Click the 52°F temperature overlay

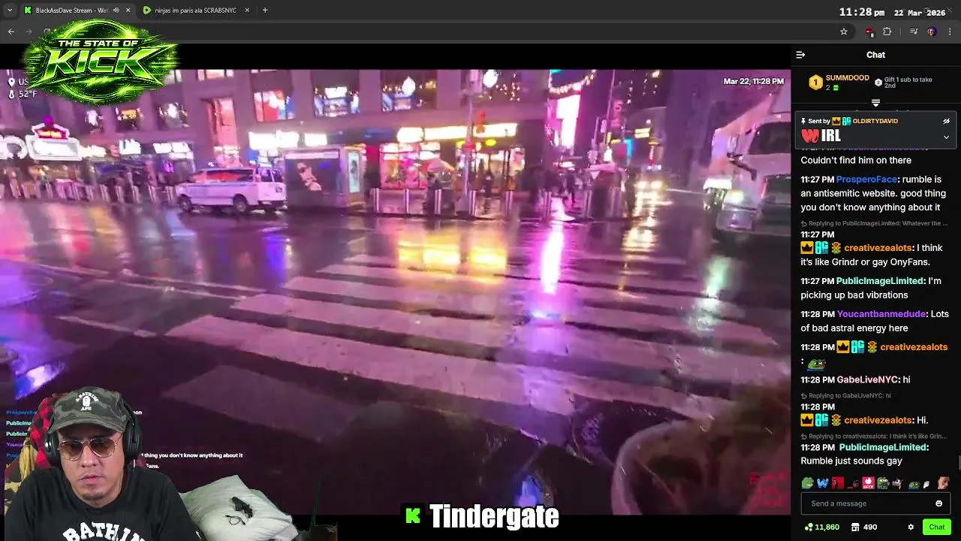tap(23, 94)
